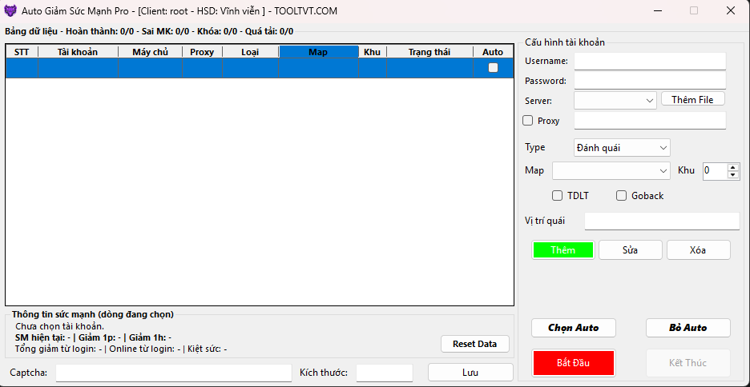Toggle the TDLT checkbox
Screen dimensions: 750x387
pyautogui.click(x=558, y=196)
